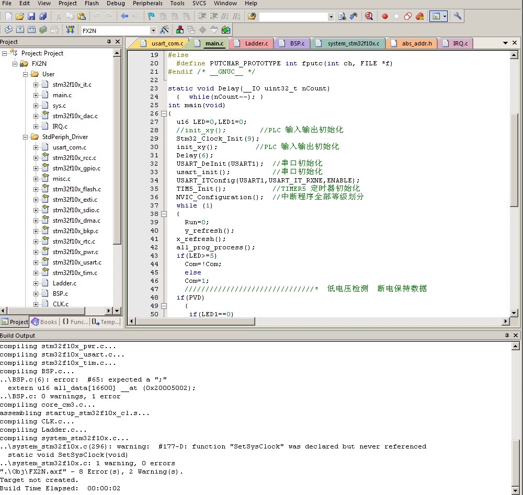Navigate backwards with the blue arrow
Viewport: 523px width, 495px height.
[x=124, y=16]
